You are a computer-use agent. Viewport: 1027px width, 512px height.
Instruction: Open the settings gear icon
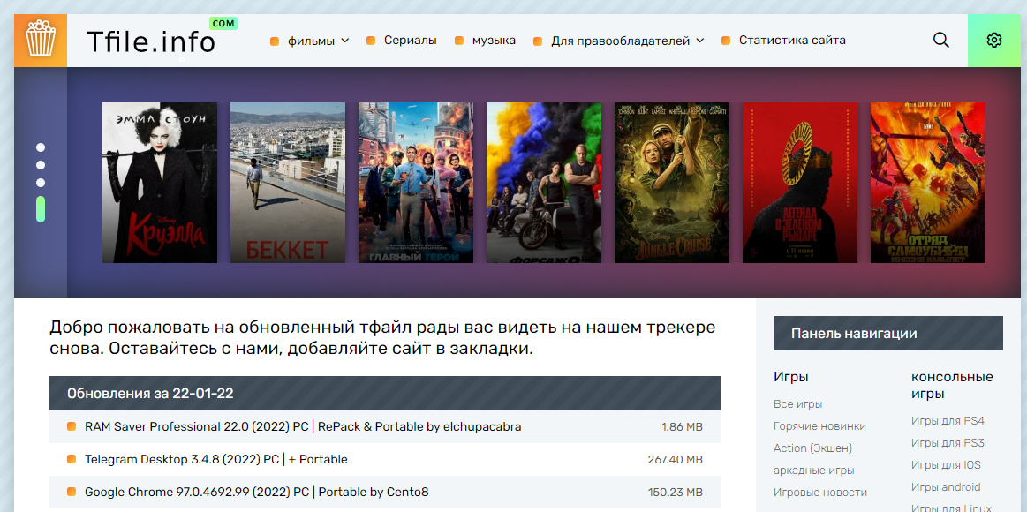point(993,40)
